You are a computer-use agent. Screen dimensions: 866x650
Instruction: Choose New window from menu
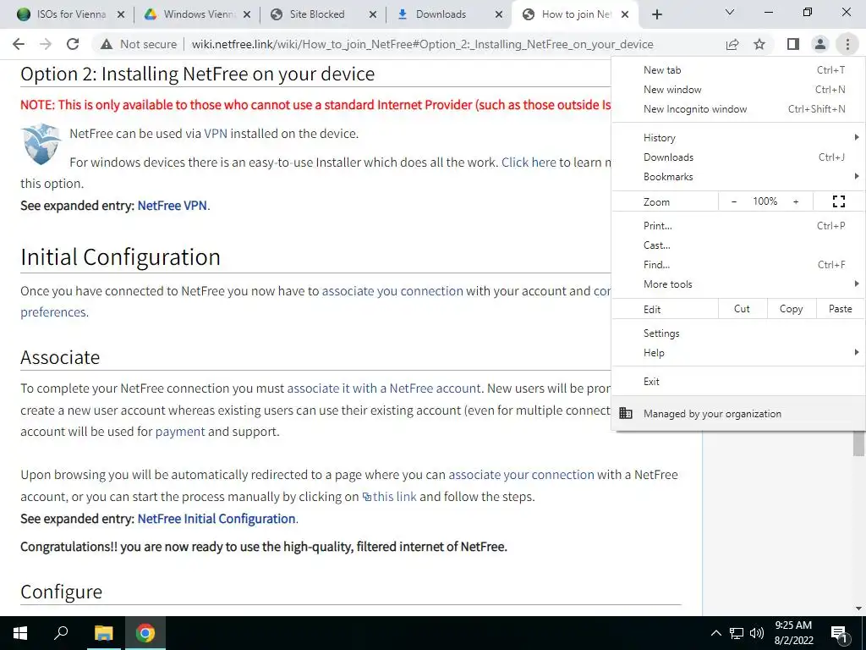738,90
